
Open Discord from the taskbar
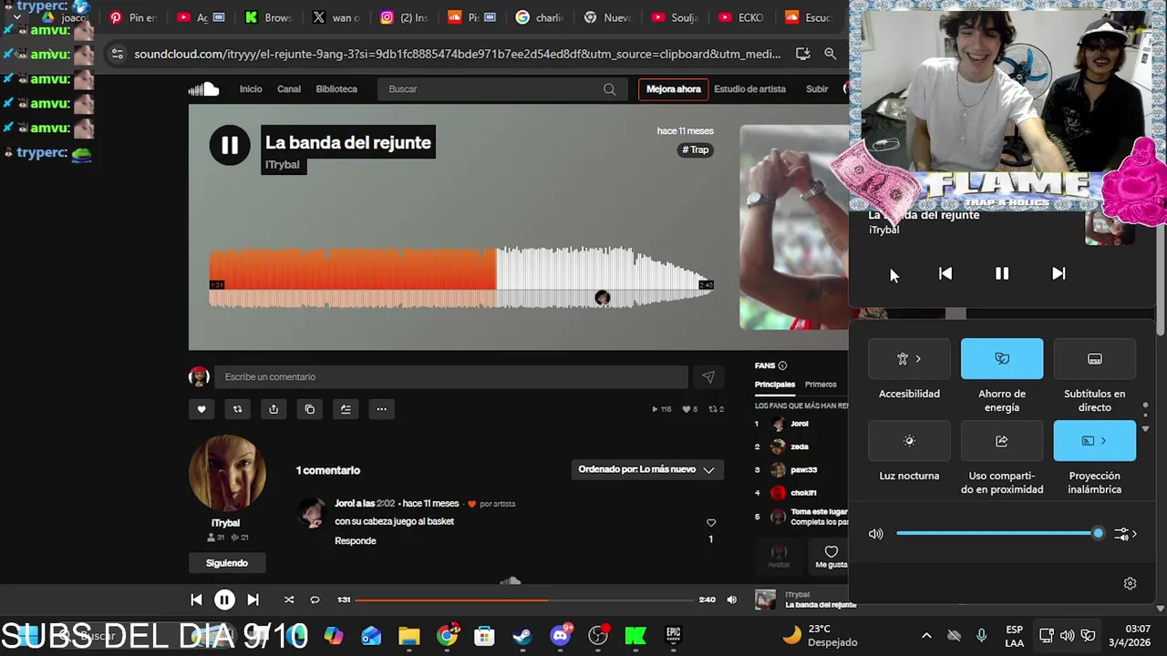point(560,635)
